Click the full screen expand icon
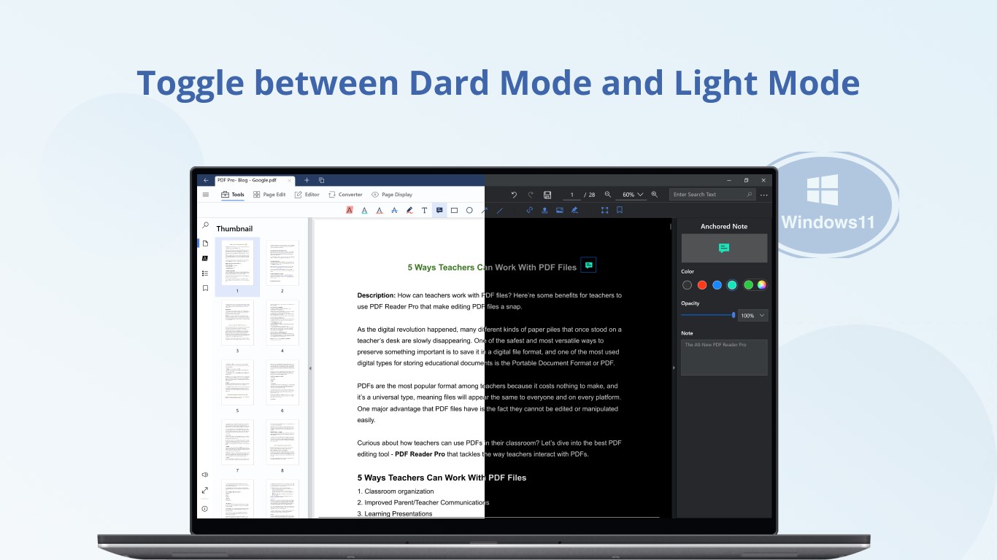 [x=205, y=491]
